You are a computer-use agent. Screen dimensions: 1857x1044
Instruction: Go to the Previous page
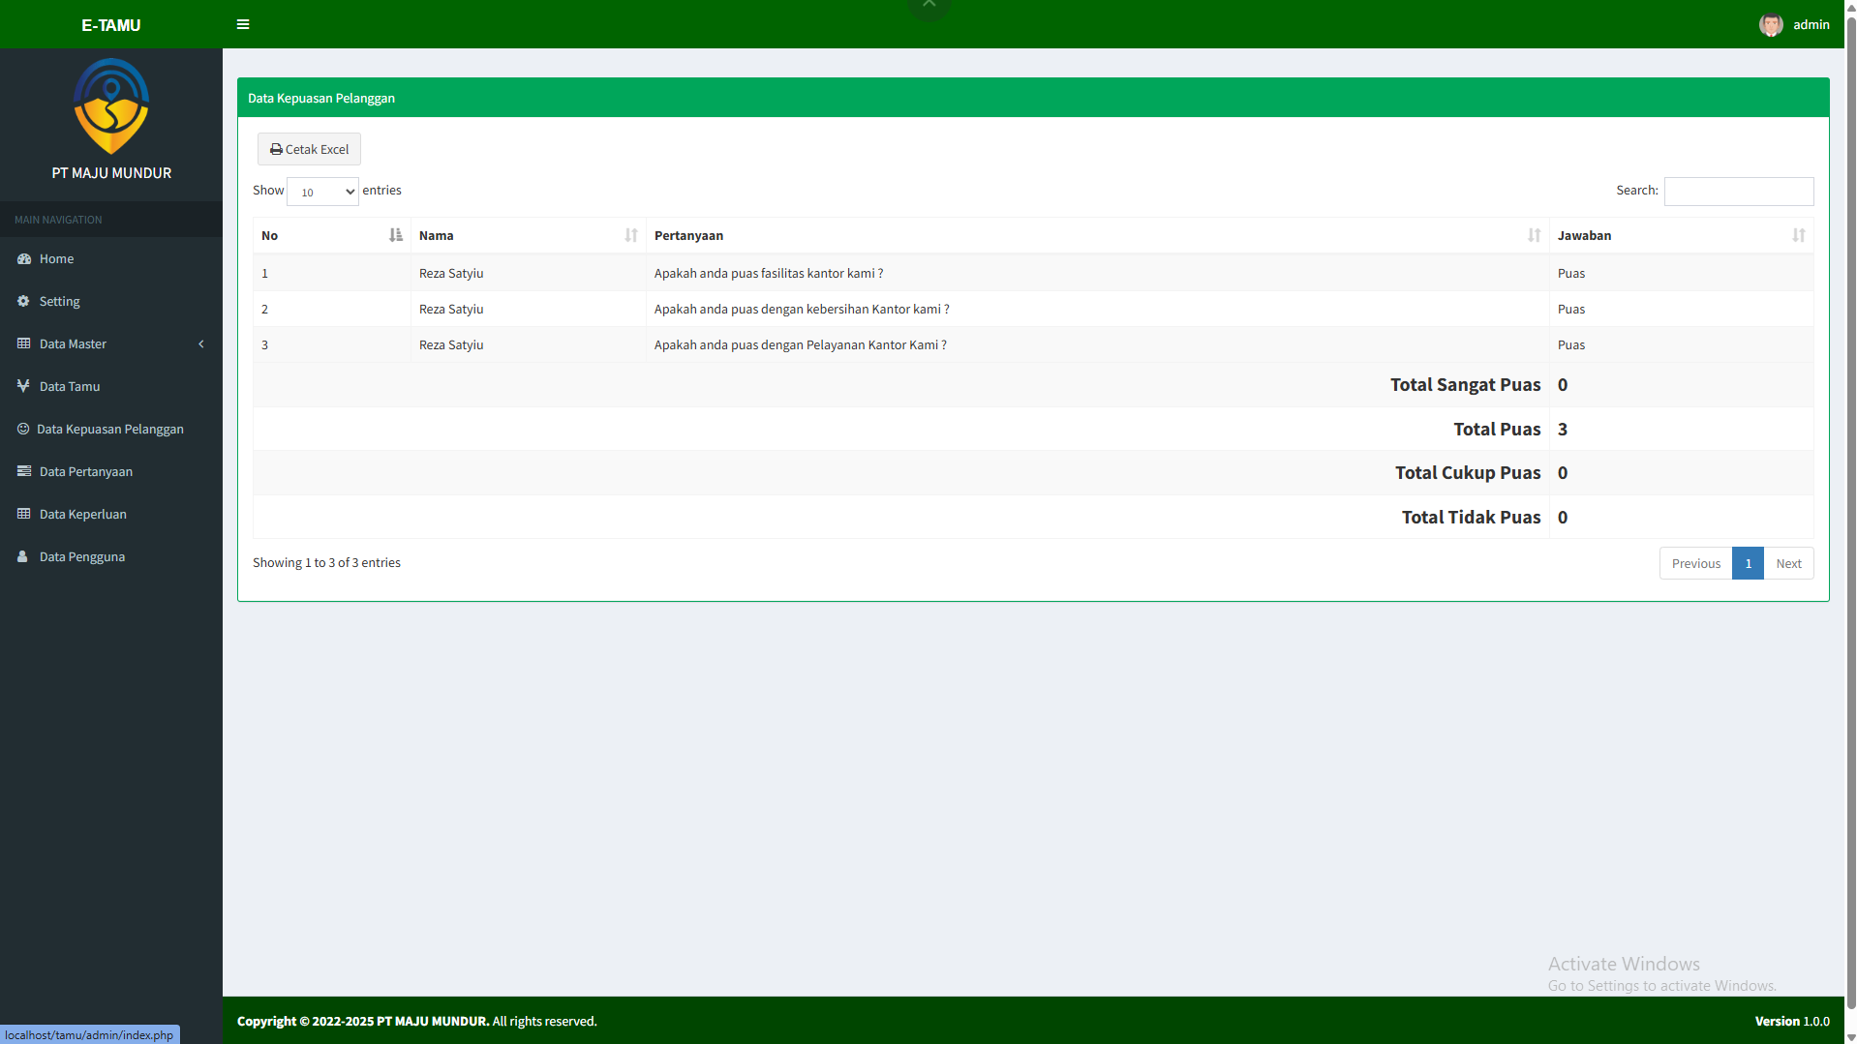tap(1695, 563)
